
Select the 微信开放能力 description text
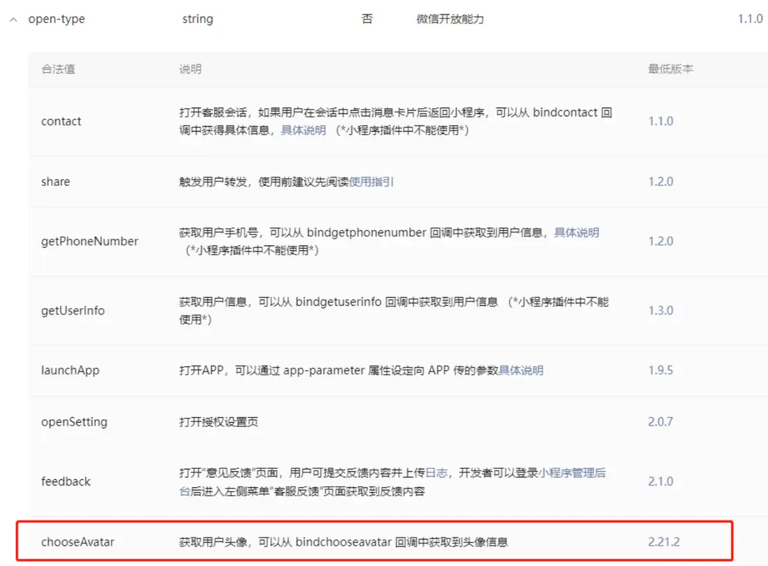450,19
